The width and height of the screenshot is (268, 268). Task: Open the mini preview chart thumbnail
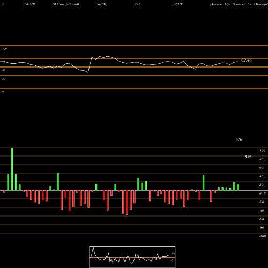132,257
